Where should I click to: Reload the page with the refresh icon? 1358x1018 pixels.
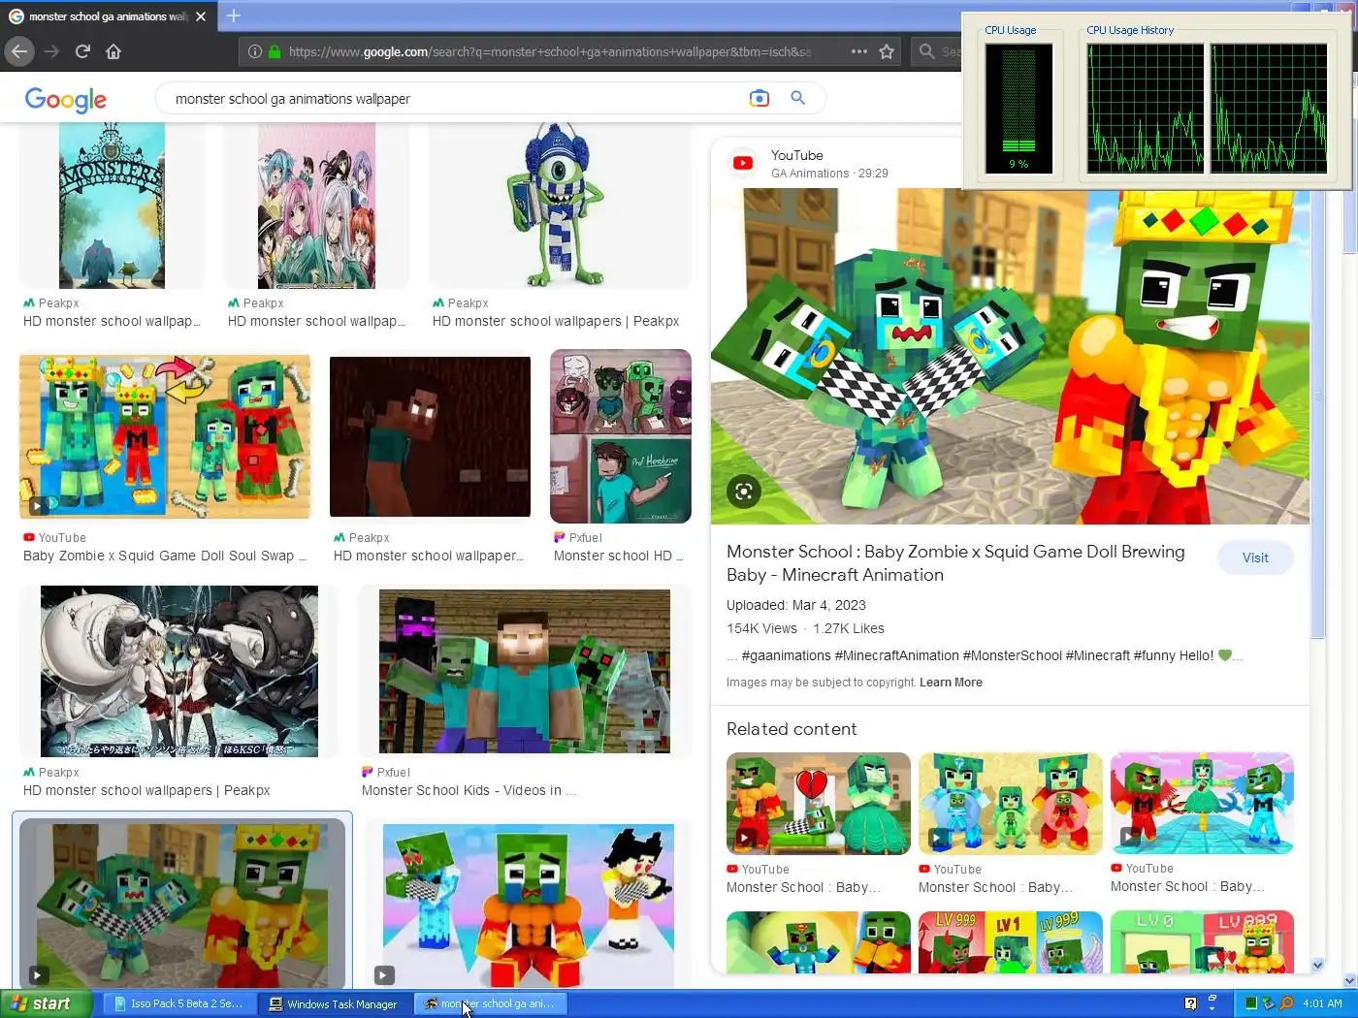click(x=82, y=51)
